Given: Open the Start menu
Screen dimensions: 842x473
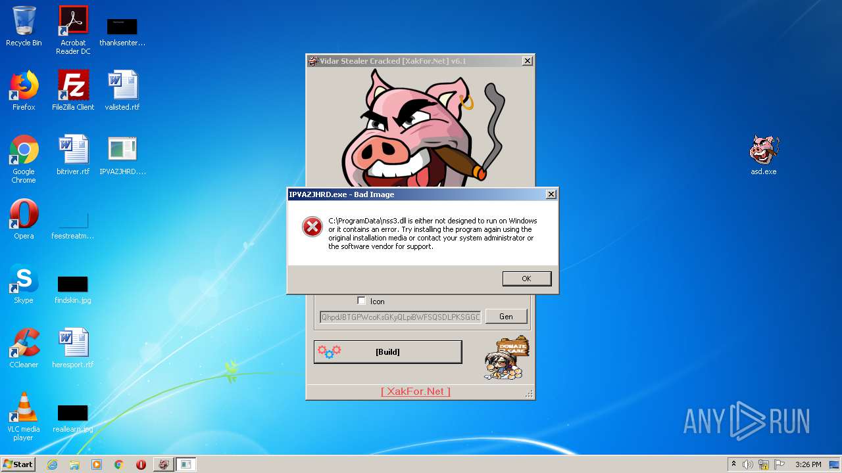Looking at the screenshot, I should point(18,464).
